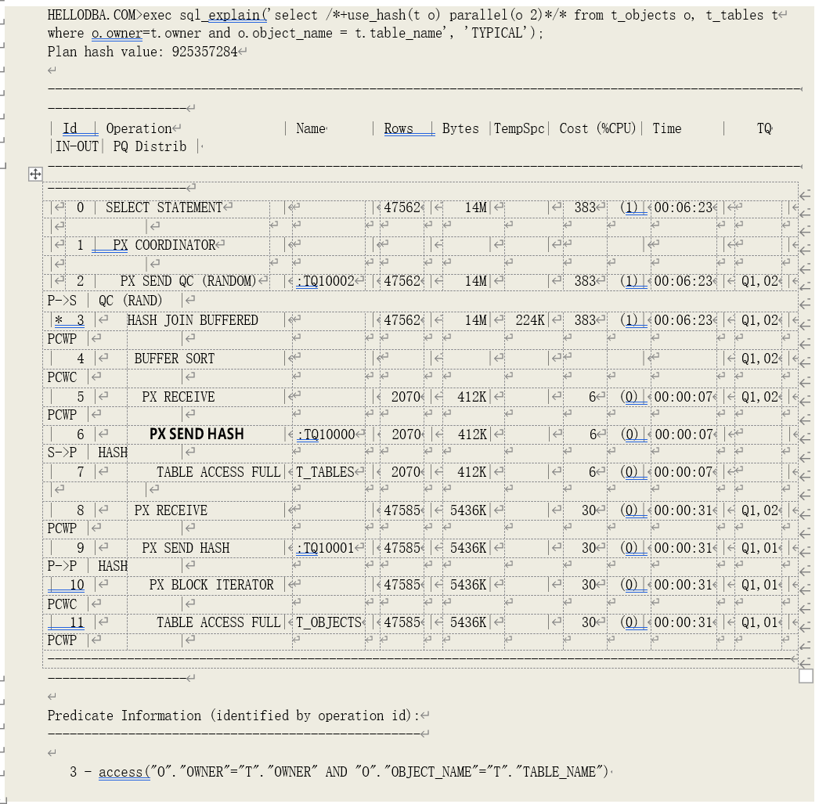Click the Plan hash value line
This screenshot has width=819, height=804.
(x=142, y=52)
